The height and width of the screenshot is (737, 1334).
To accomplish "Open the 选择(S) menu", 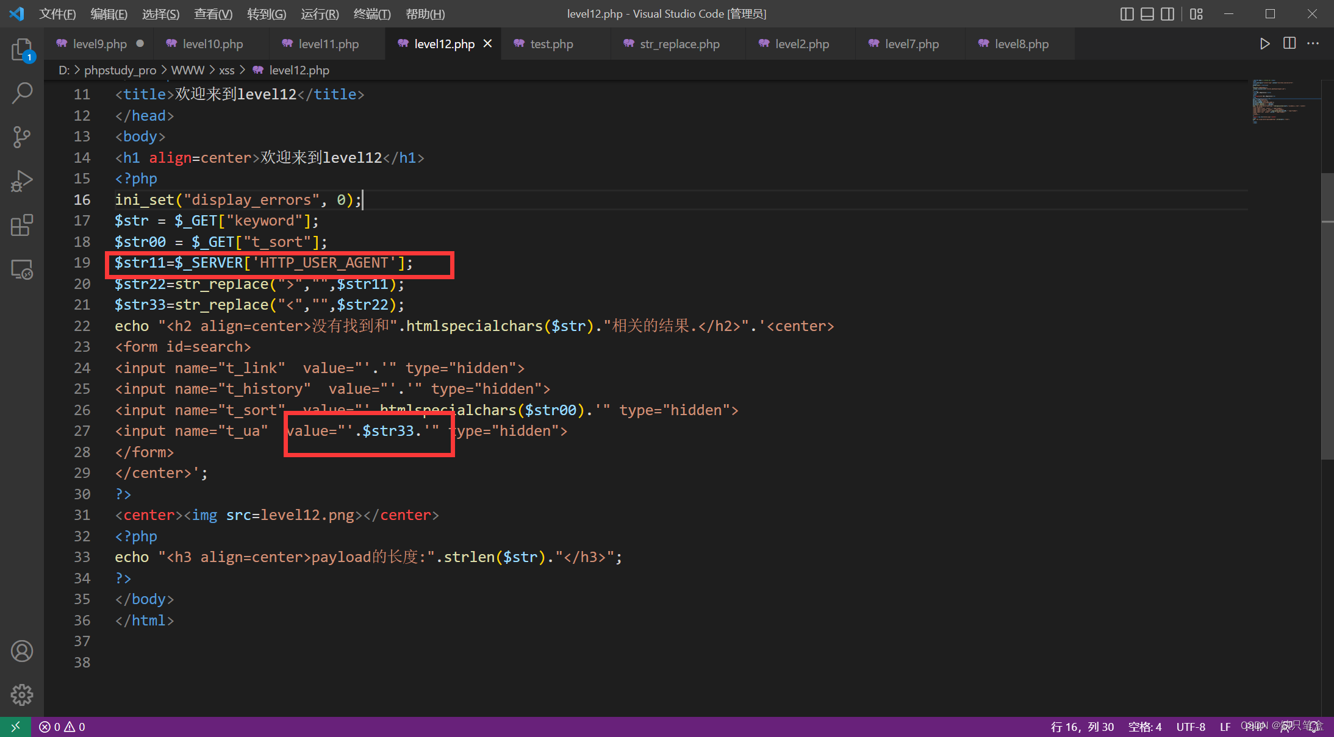I will click(160, 13).
